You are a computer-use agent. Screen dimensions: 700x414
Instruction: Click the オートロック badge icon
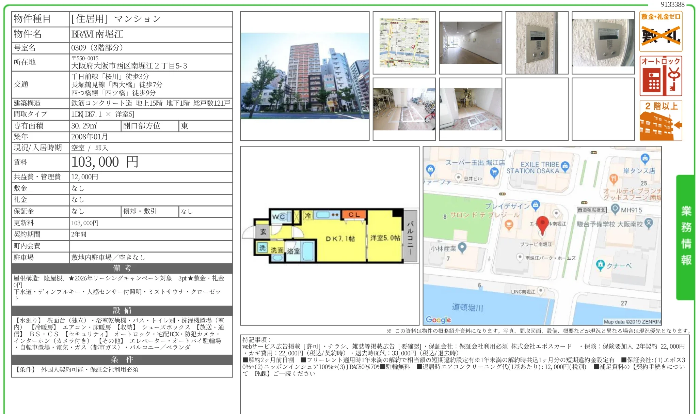pos(661,76)
